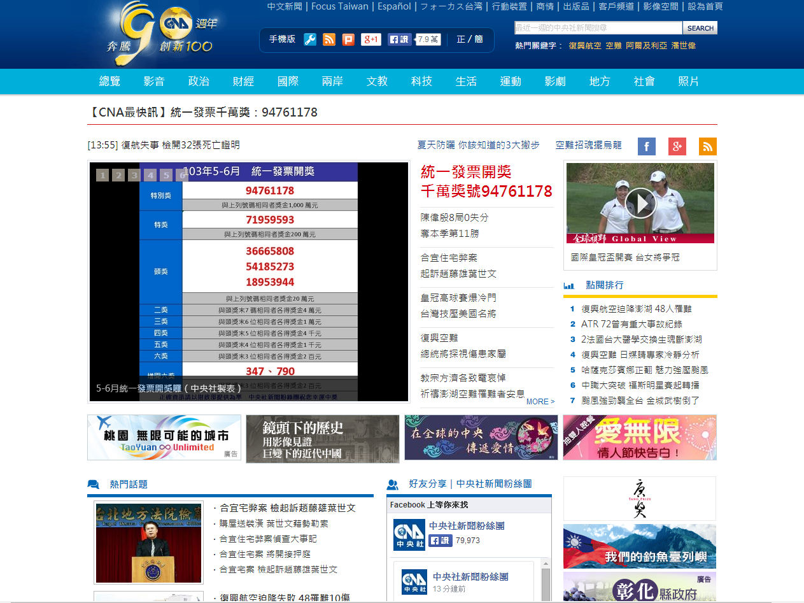Open the wrench tool icon beside 手機版
The width and height of the screenshot is (804, 603).
(x=310, y=39)
